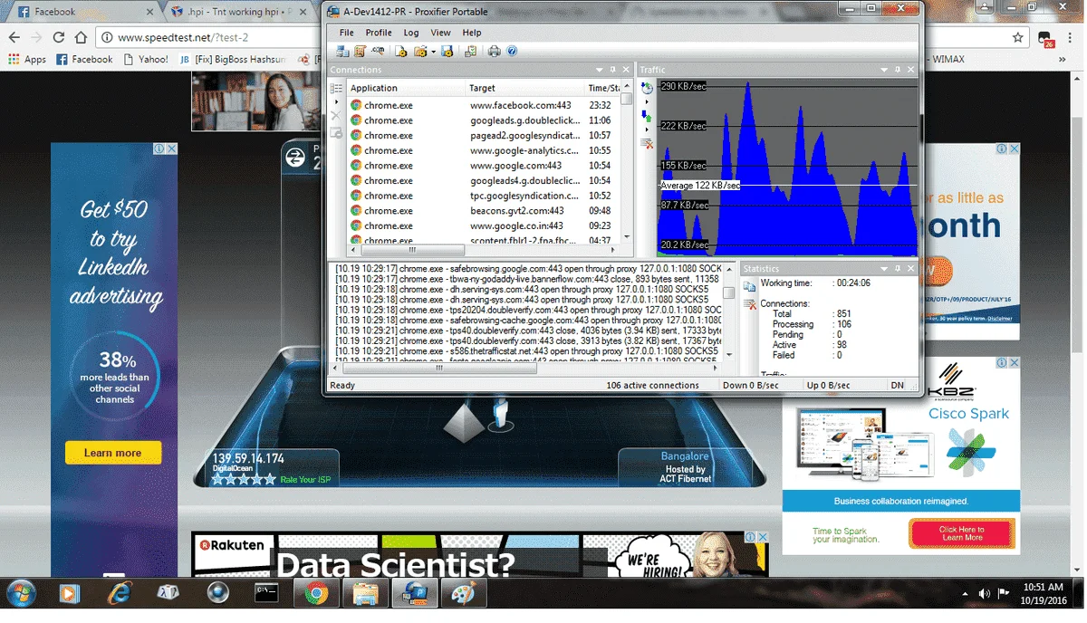This screenshot has height=623, width=1087.
Task: Click the grey X icon beside Connections list
Action: point(336,116)
